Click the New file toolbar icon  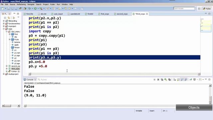click(x=3, y=9)
